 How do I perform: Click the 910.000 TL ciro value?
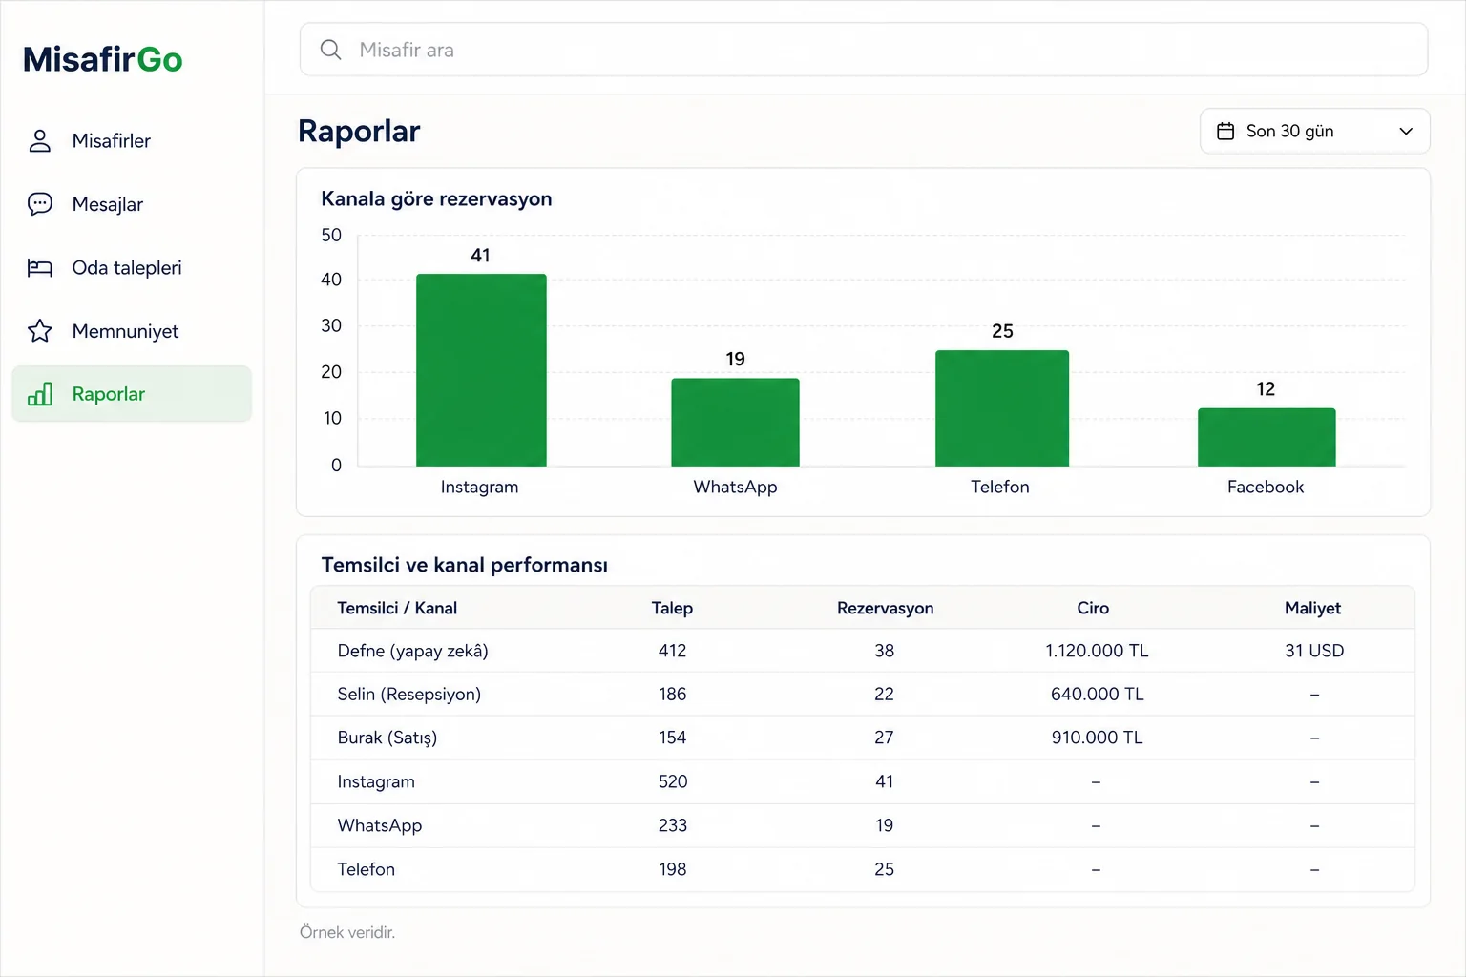[x=1097, y=738]
